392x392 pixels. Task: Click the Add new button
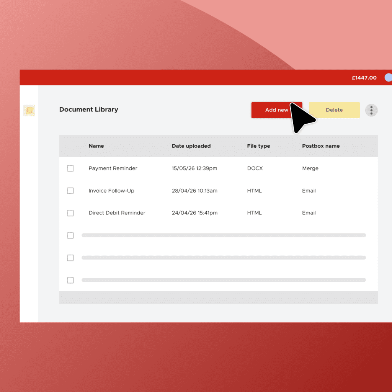[x=276, y=110]
